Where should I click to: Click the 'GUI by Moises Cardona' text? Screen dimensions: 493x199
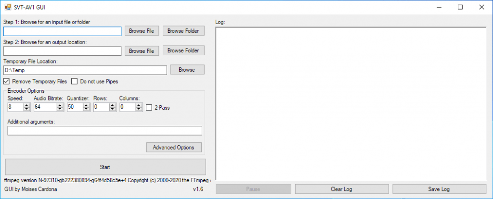31,189
